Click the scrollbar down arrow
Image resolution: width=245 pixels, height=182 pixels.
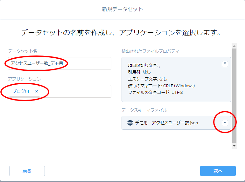[234, 146]
